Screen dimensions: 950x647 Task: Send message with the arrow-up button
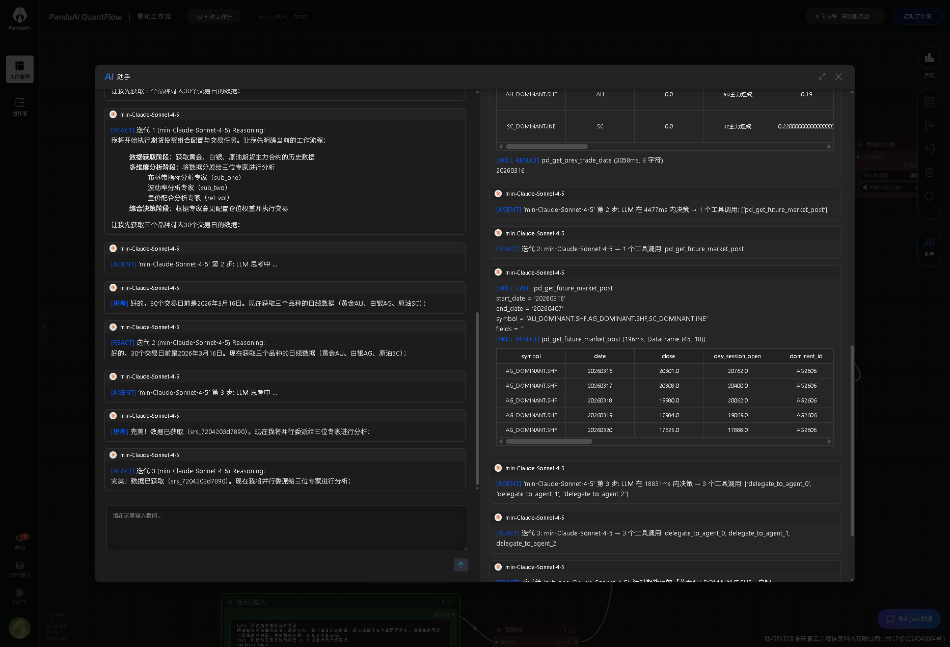(x=460, y=564)
